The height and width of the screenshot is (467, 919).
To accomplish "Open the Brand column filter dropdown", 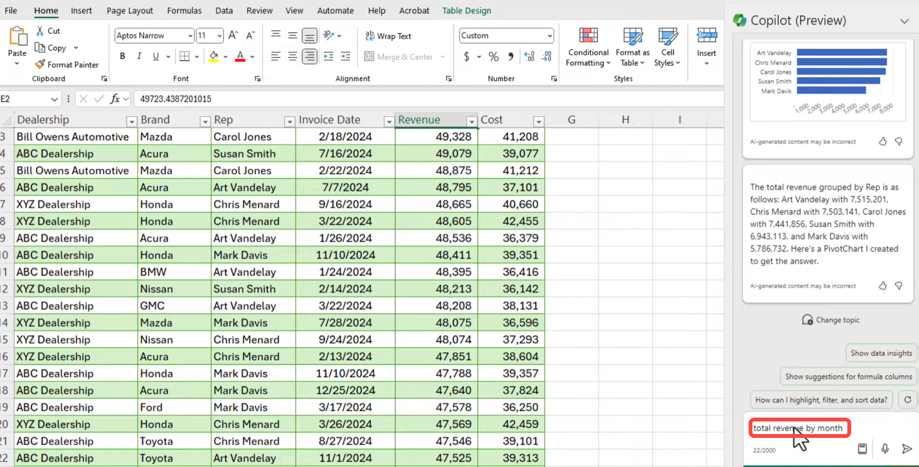I will [205, 122].
